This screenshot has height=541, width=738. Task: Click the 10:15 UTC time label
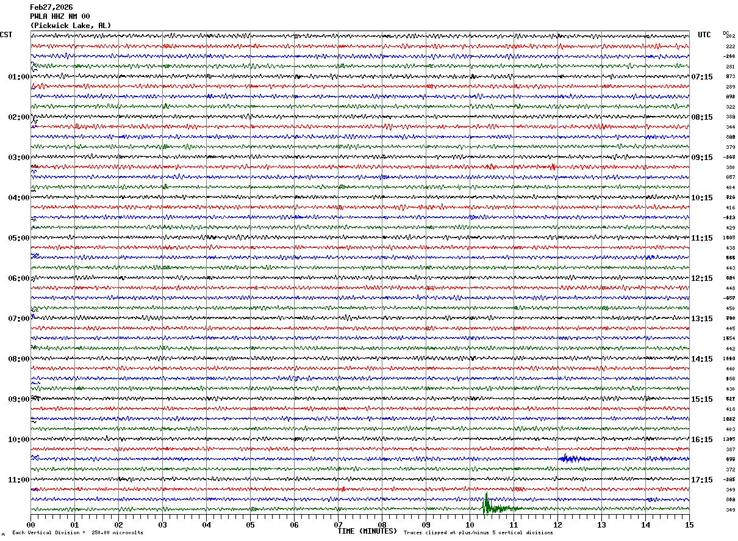click(x=702, y=198)
